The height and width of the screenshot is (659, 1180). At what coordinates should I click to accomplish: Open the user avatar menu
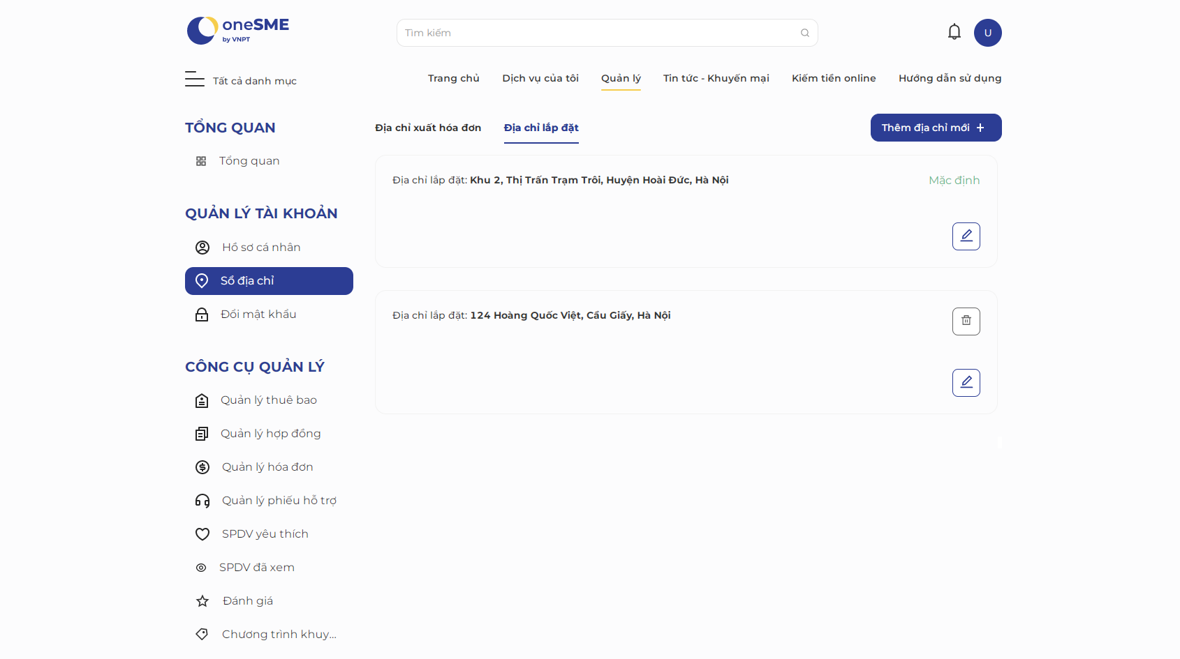point(988,33)
